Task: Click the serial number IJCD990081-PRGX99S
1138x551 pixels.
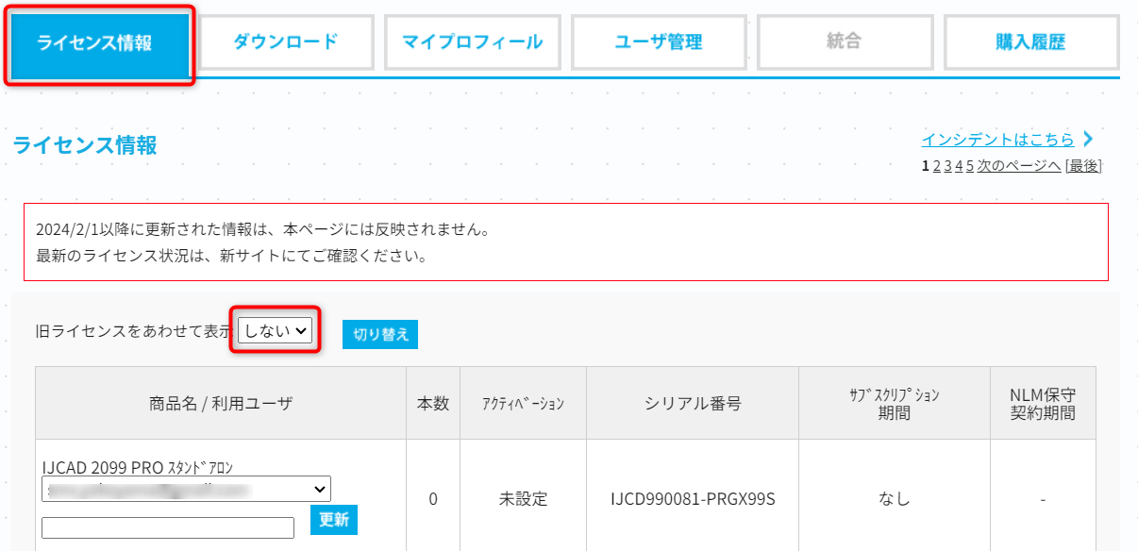Action: point(693,499)
